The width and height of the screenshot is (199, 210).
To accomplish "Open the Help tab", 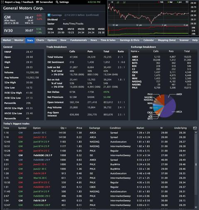I will coord(195,40).
